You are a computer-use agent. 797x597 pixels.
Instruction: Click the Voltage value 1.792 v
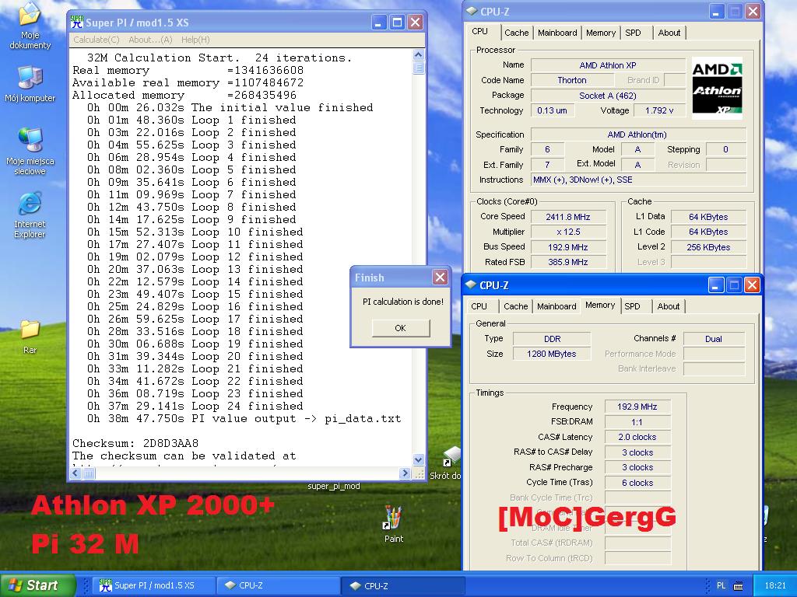coord(659,110)
